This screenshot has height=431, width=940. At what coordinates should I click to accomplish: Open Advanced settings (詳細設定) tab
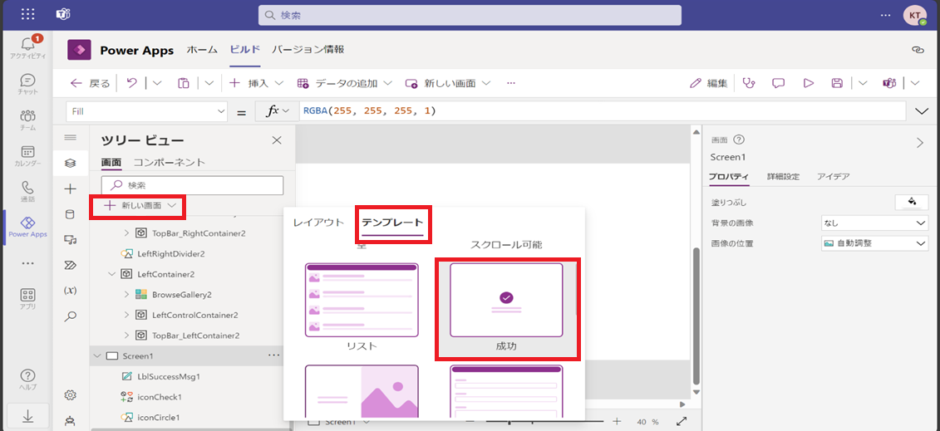point(783,177)
